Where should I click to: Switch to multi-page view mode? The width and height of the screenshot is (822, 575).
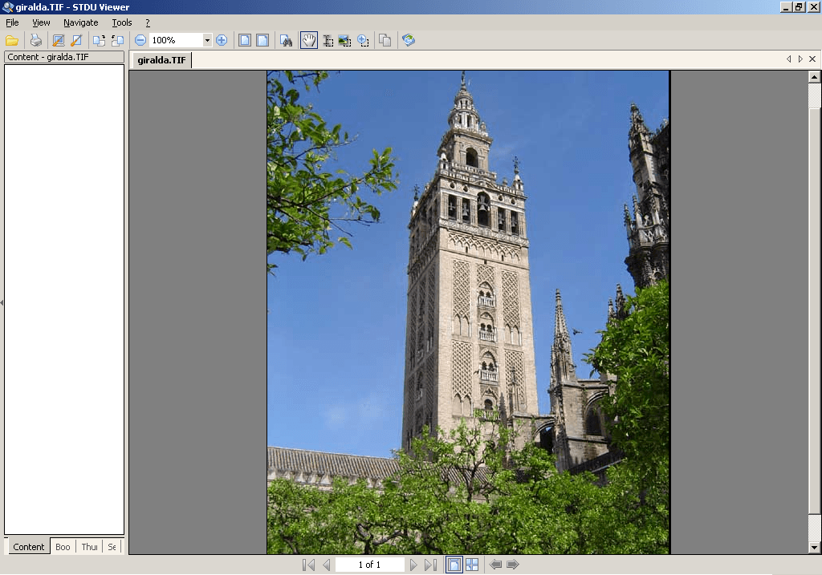pos(472,564)
